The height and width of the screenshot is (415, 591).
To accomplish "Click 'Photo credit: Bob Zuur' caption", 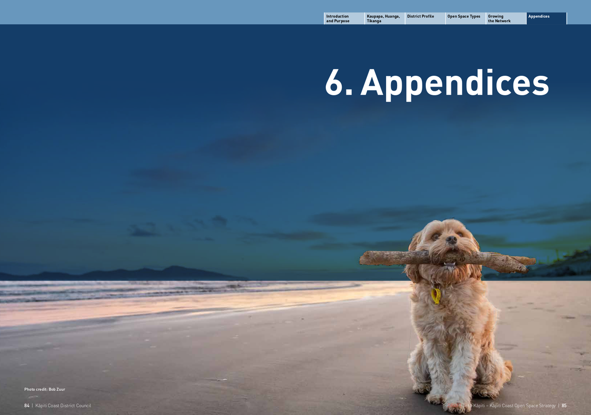I will click(x=45, y=389).
